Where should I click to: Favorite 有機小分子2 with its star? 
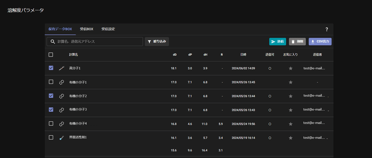[x=290, y=96]
